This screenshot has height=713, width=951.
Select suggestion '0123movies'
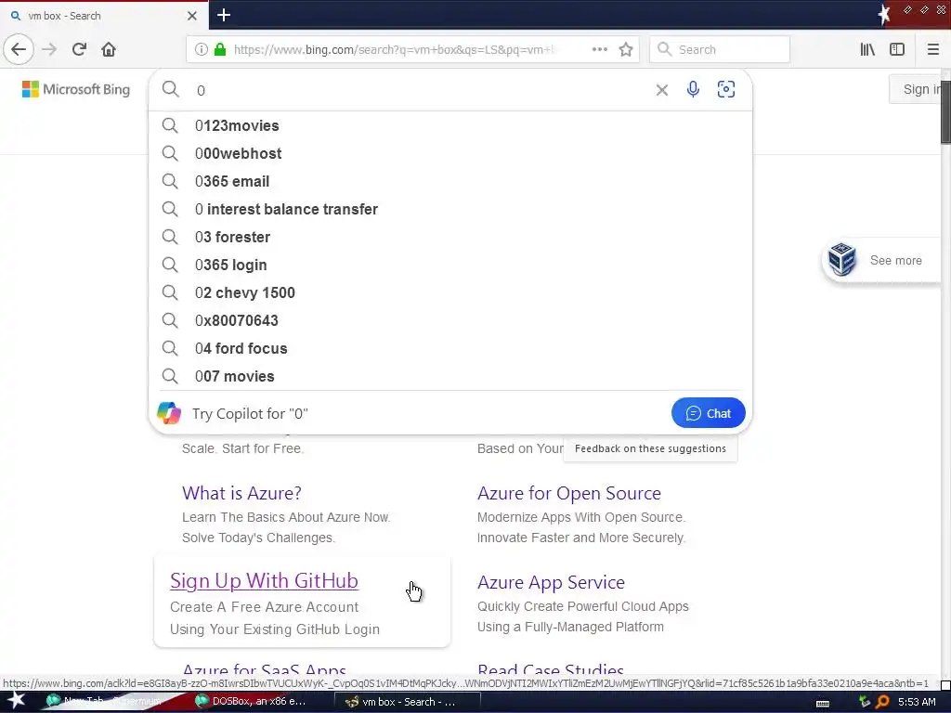click(x=450, y=125)
